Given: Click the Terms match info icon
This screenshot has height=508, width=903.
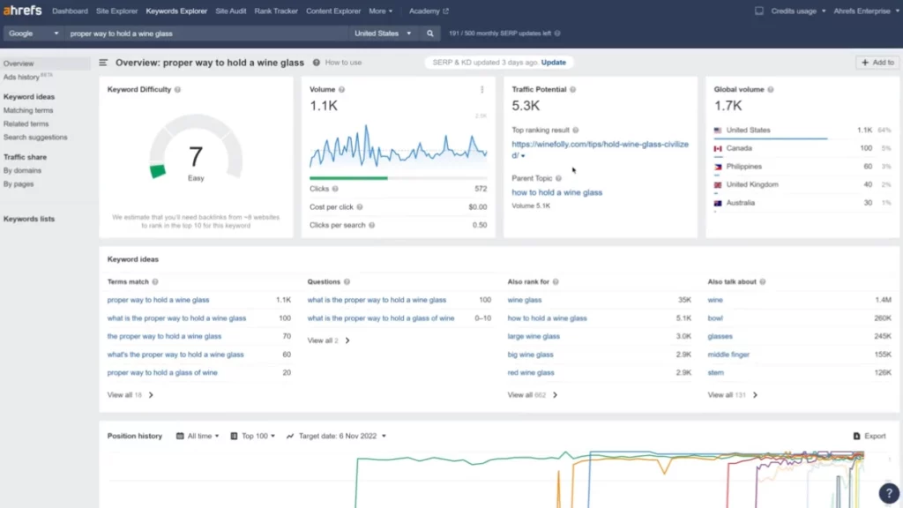Looking at the screenshot, I should (x=155, y=281).
